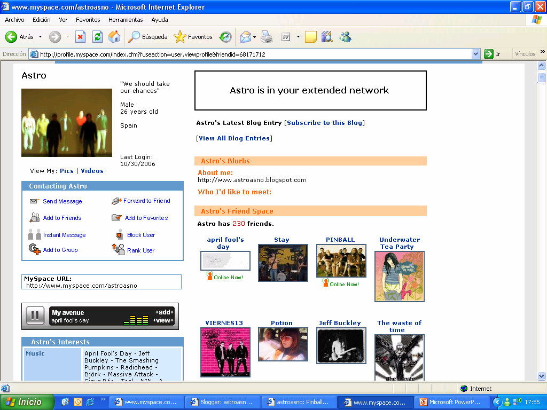The width and height of the screenshot is (547, 410).
Task: Click the Instant Message icon
Action: tap(35, 234)
